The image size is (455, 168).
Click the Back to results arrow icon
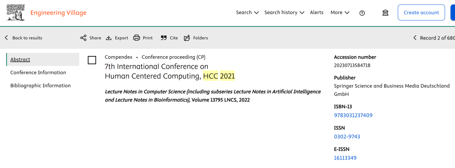tap(6, 38)
